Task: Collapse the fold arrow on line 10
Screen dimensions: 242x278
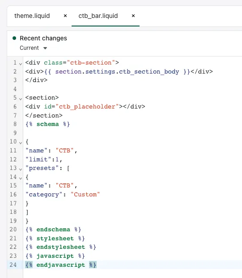Action: [21, 143]
